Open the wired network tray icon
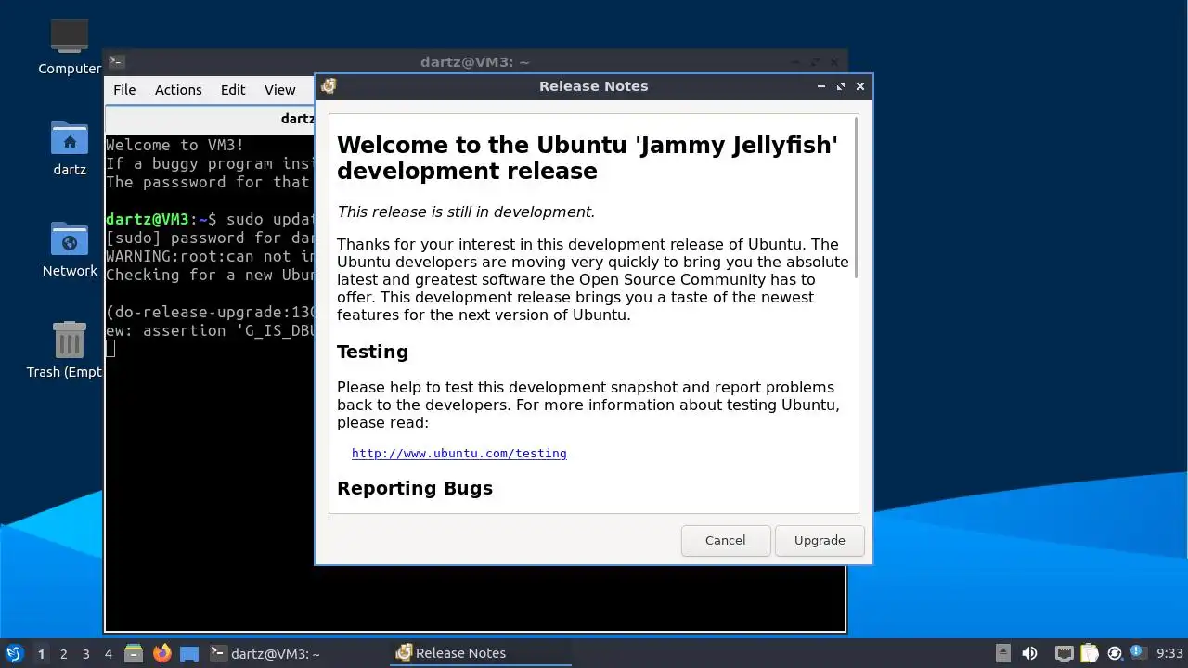This screenshot has height=668, width=1188. 1064,653
